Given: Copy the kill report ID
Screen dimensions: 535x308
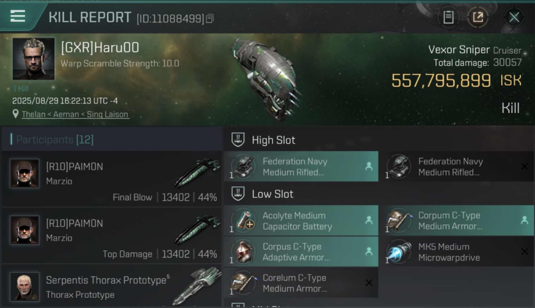Looking at the screenshot, I should pos(210,18).
